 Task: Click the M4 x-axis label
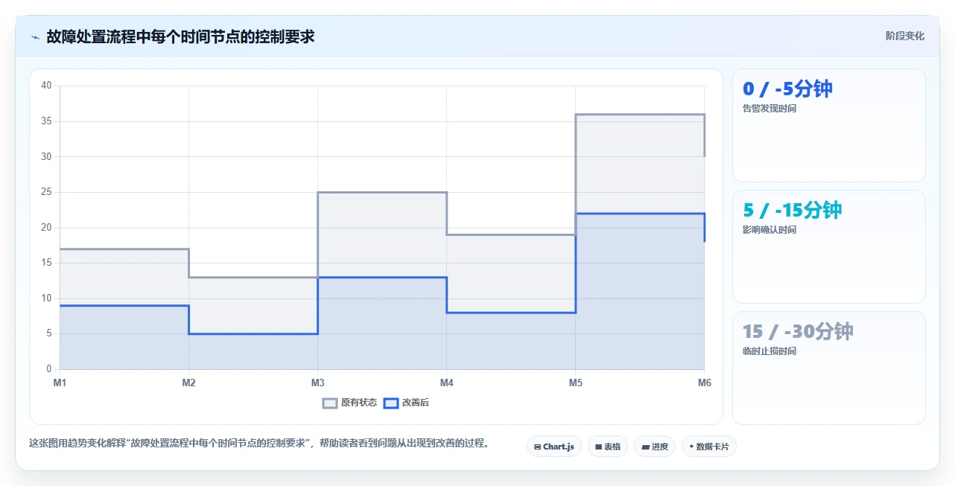(x=446, y=383)
